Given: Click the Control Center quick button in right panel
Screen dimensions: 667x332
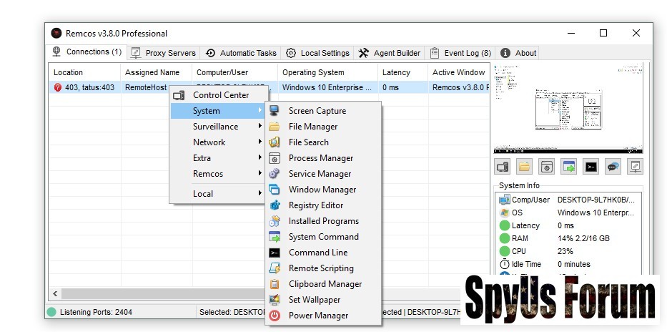Looking at the screenshot, I should (x=503, y=167).
